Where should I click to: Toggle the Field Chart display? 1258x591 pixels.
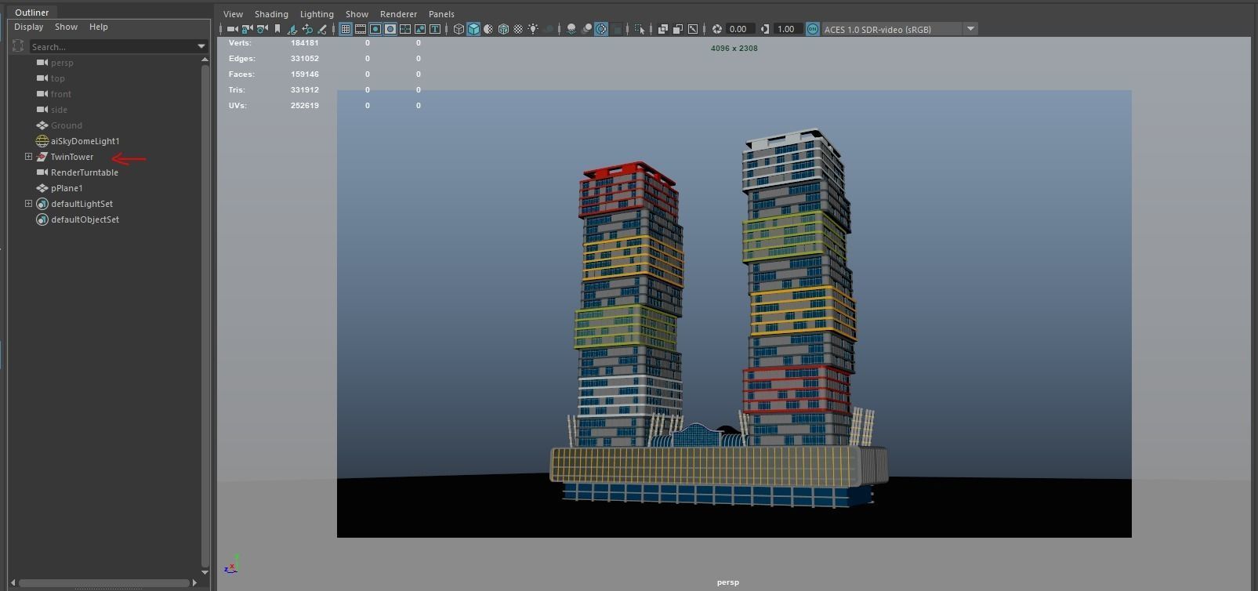pyautogui.click(x=405, y=29)
